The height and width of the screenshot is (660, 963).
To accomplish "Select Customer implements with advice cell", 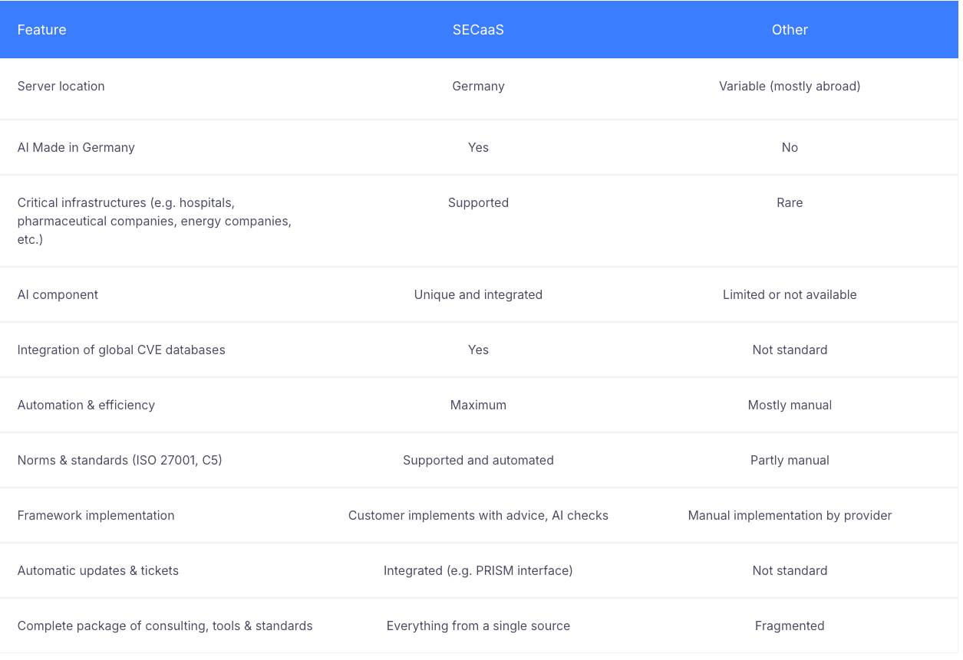I will click(x=478, y=515).
